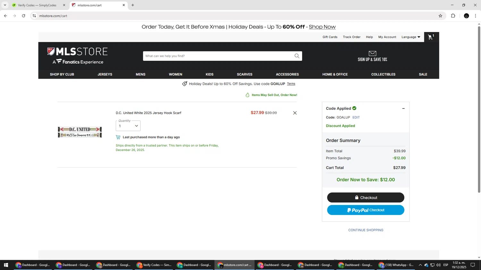Open Shop By Club menu

62,75
